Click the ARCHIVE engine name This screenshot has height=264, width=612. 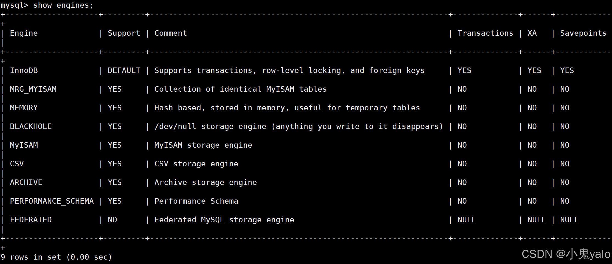[26, 182]
